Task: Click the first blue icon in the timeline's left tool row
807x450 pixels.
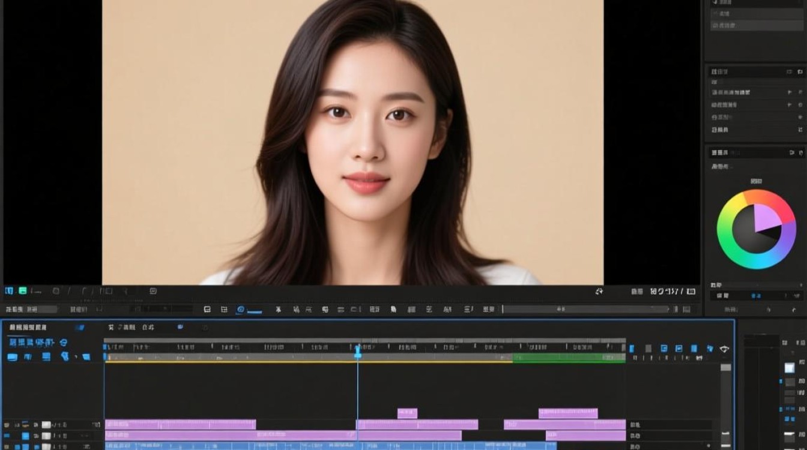Action: [x=12, y=356]
